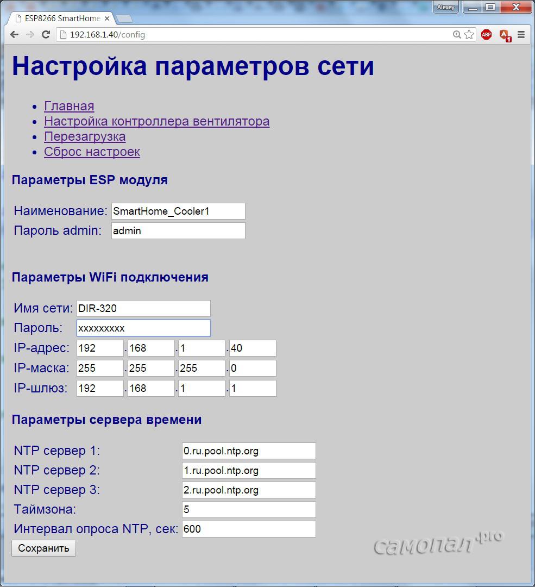Go back using browser back arrow

[14, 35]
